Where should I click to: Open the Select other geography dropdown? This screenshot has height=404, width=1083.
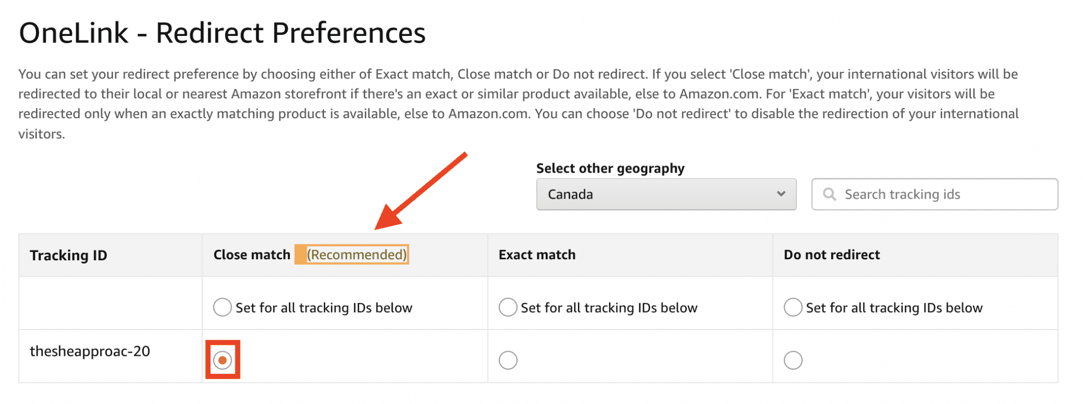pos(666,194)
